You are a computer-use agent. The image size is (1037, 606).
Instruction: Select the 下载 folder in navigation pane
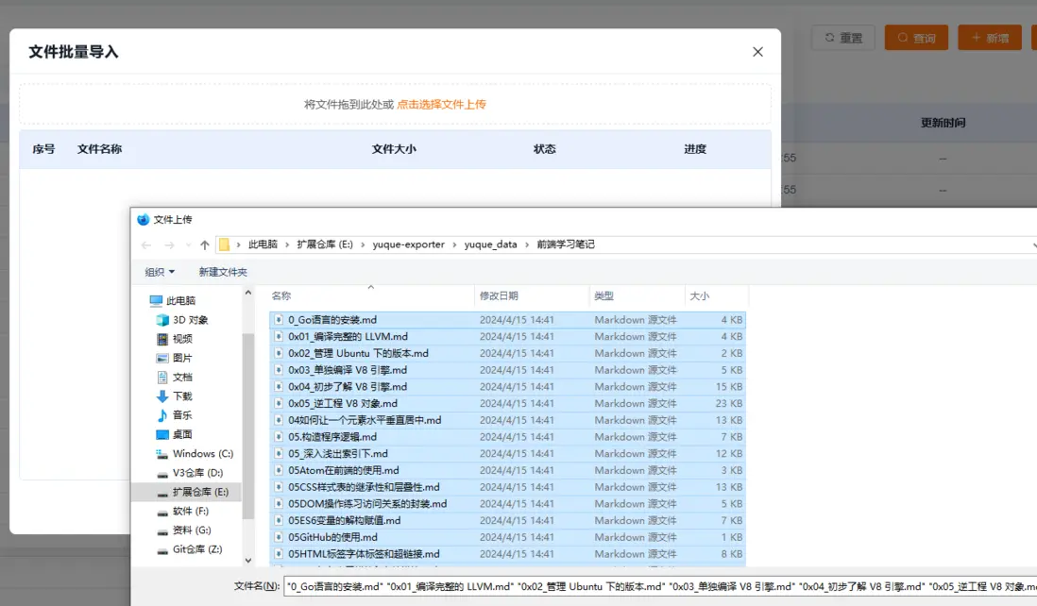(x=181, y=396)
